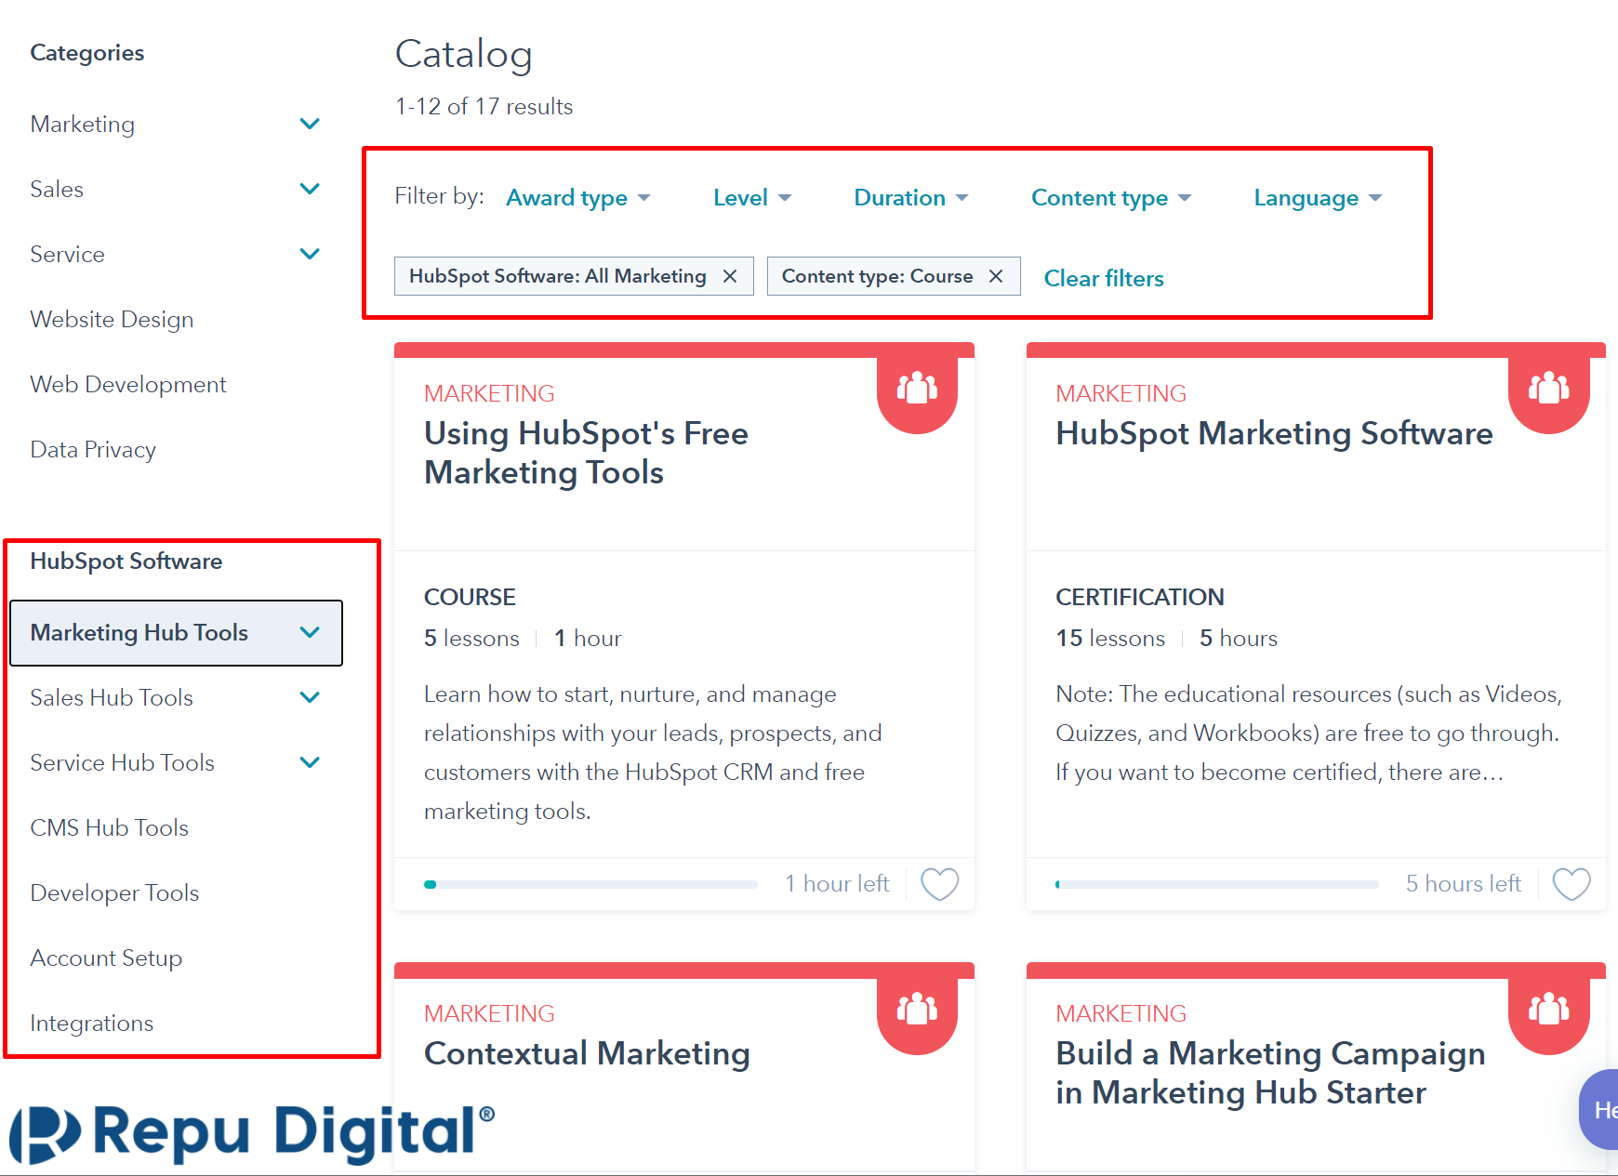Select Account Setup in sidebar
The image size is (1618, 1176).
click(x=106, y=958)
